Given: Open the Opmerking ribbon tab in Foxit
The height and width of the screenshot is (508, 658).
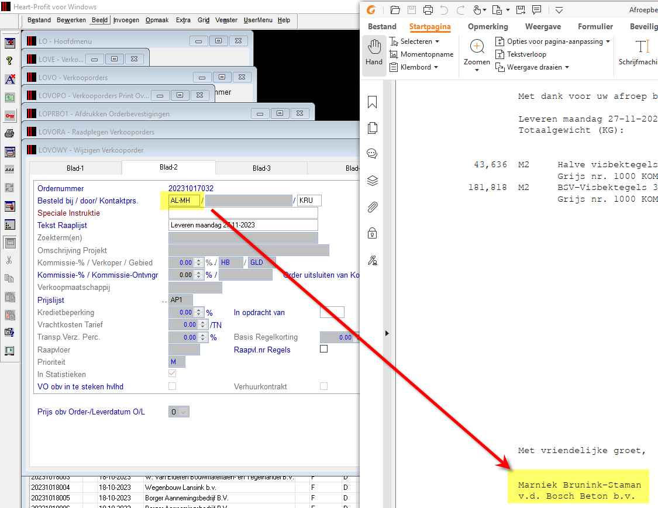Looking at the screenshot, I should tap(488, 26).
